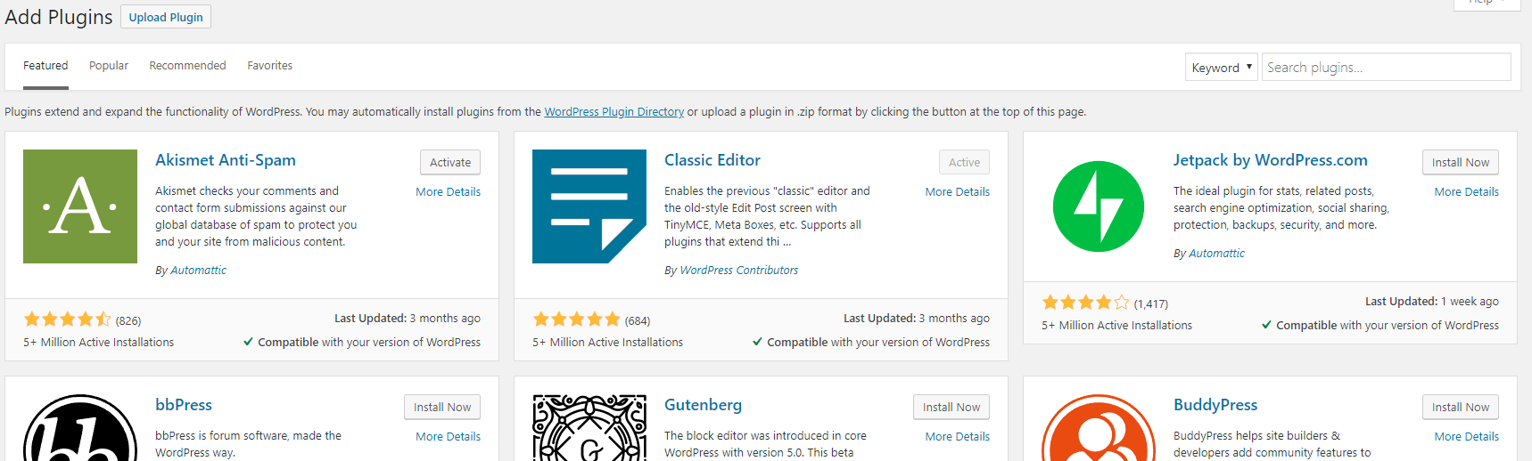Open the Favorites tab
The width and height of the screenshot is (1532, 461).
(x=270, y=66)
